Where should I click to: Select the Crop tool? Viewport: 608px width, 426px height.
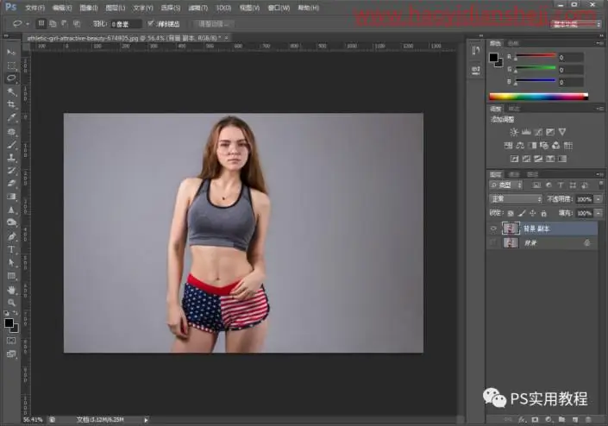coord(11,104)
